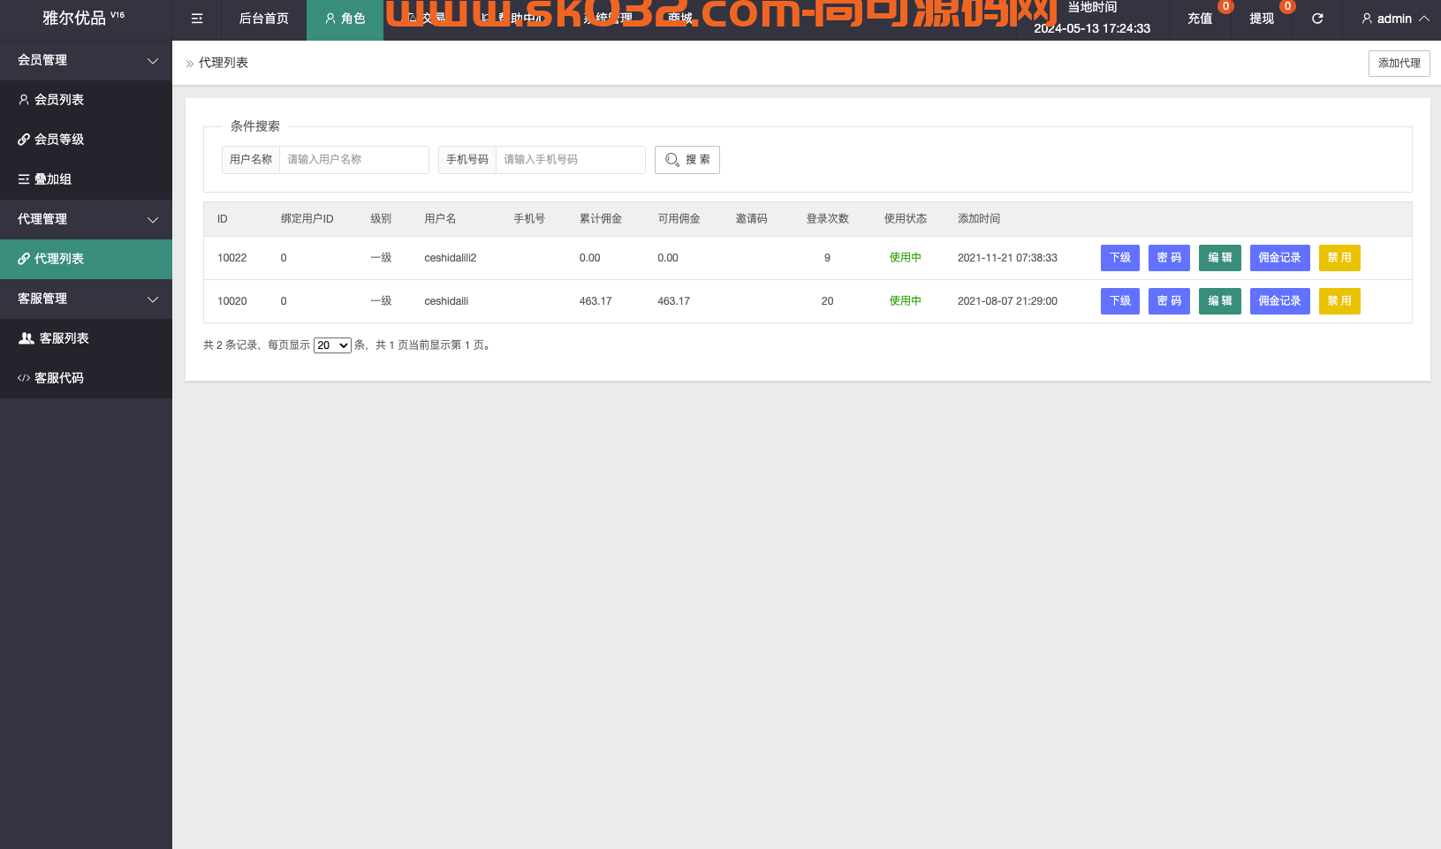Image resolution: width=1441 pixels, height=849 pixels.
Task: Click 禁用 for ceshidailil2
Action: pos(1339,258)
